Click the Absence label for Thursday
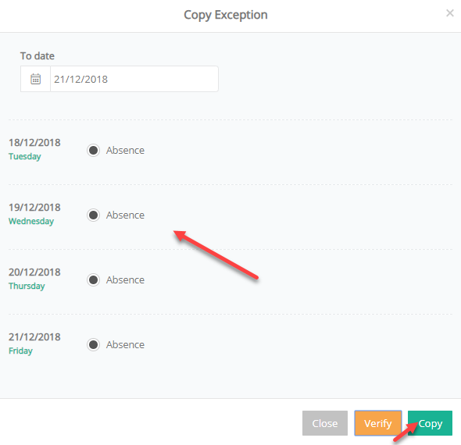 click(x=125, y=280)
